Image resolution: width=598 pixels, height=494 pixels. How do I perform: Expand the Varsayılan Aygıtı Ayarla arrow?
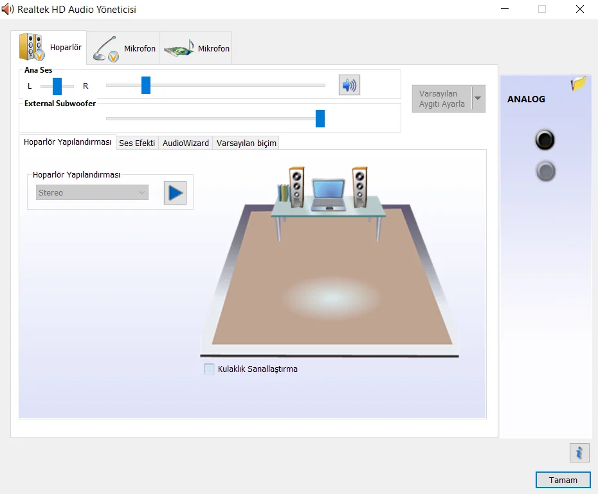click(x=478, y=98)
